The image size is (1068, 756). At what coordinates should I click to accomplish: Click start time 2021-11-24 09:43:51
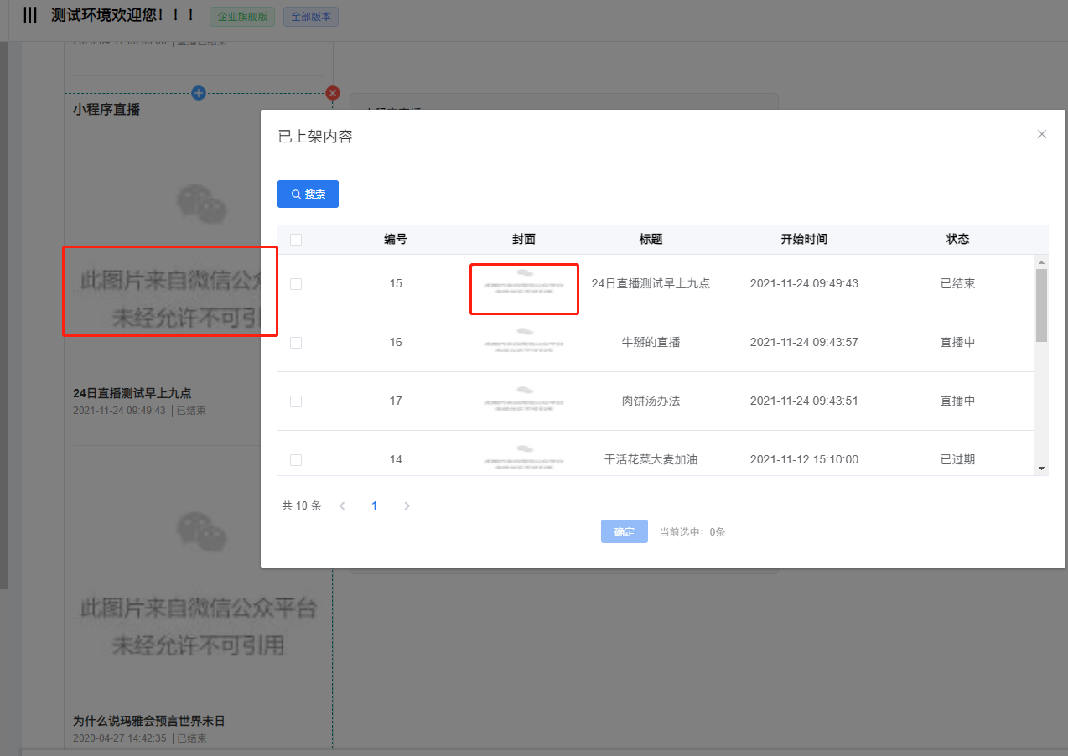pyautogui.click(x=804, y=401)
